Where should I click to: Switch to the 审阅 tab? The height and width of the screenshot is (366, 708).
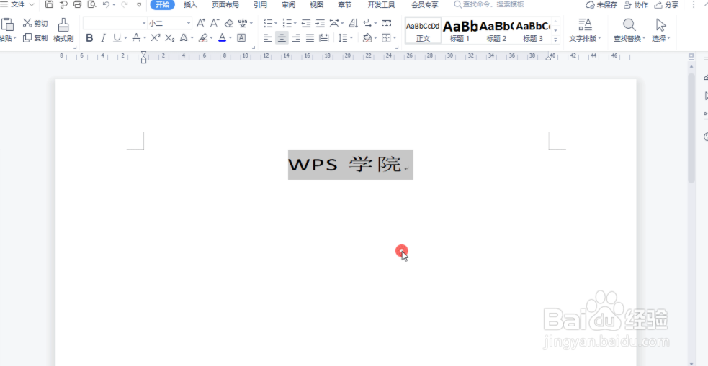(x=289, y=5)
